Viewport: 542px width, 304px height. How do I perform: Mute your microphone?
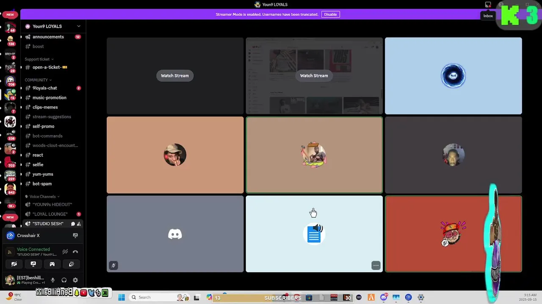tap(53, 280)
